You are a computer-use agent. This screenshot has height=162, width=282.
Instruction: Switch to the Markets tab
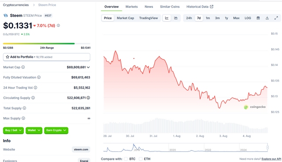click(x=131, y=7)
